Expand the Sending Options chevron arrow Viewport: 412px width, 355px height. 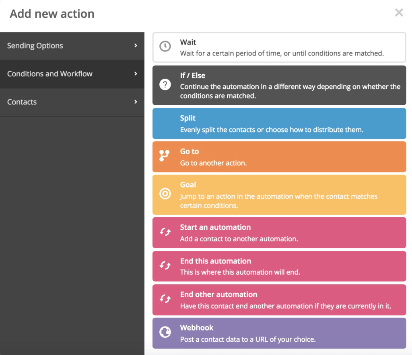(136, 46)
